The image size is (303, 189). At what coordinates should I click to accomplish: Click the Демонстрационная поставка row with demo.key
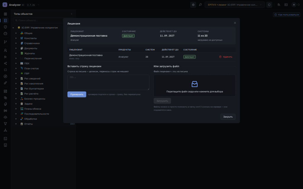[x=151, y=57]
